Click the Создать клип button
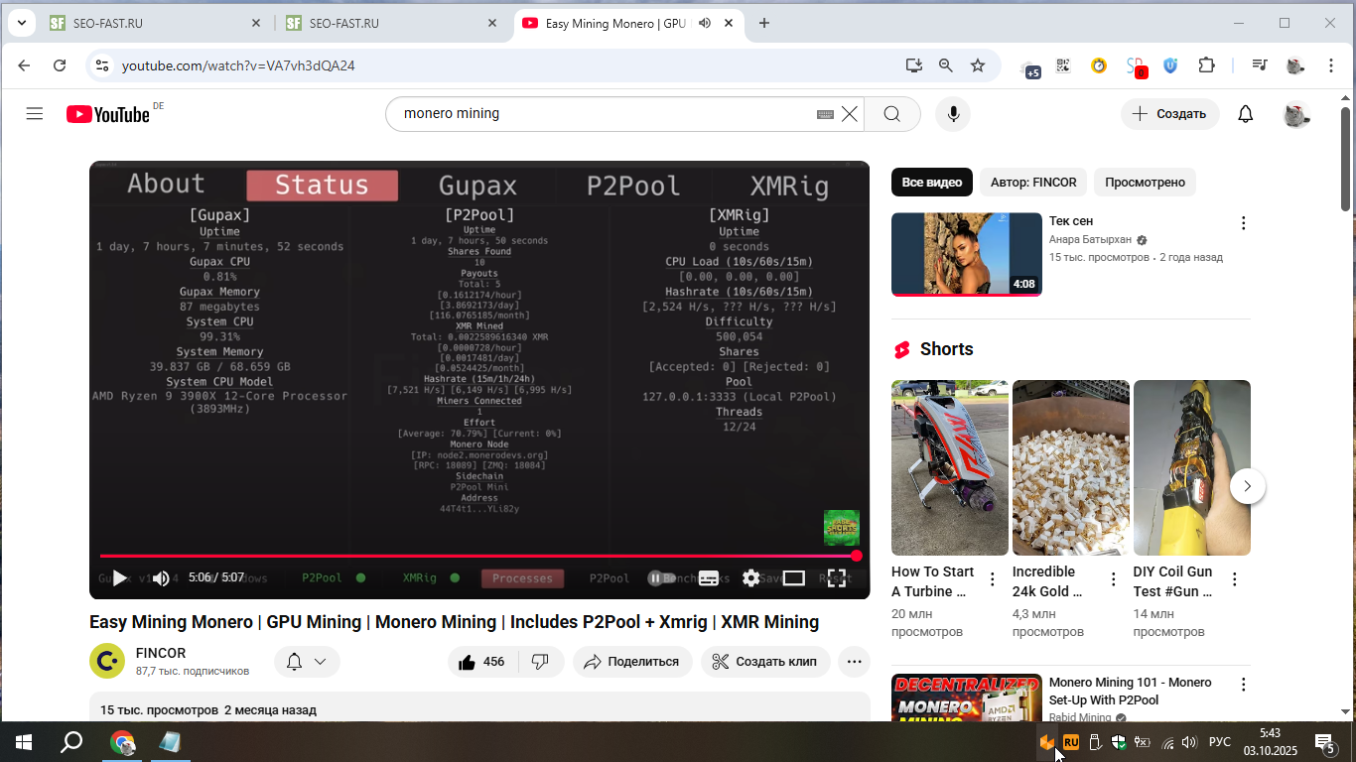The image size is (1356, 762). pyautogui.click(x=765, y=662)
